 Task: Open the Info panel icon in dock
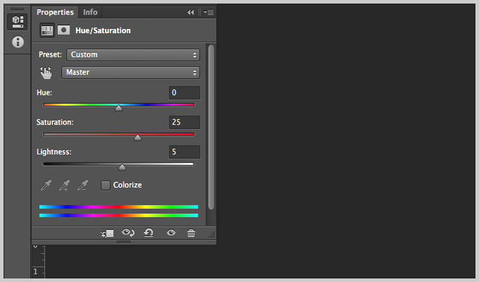point(18,42)
